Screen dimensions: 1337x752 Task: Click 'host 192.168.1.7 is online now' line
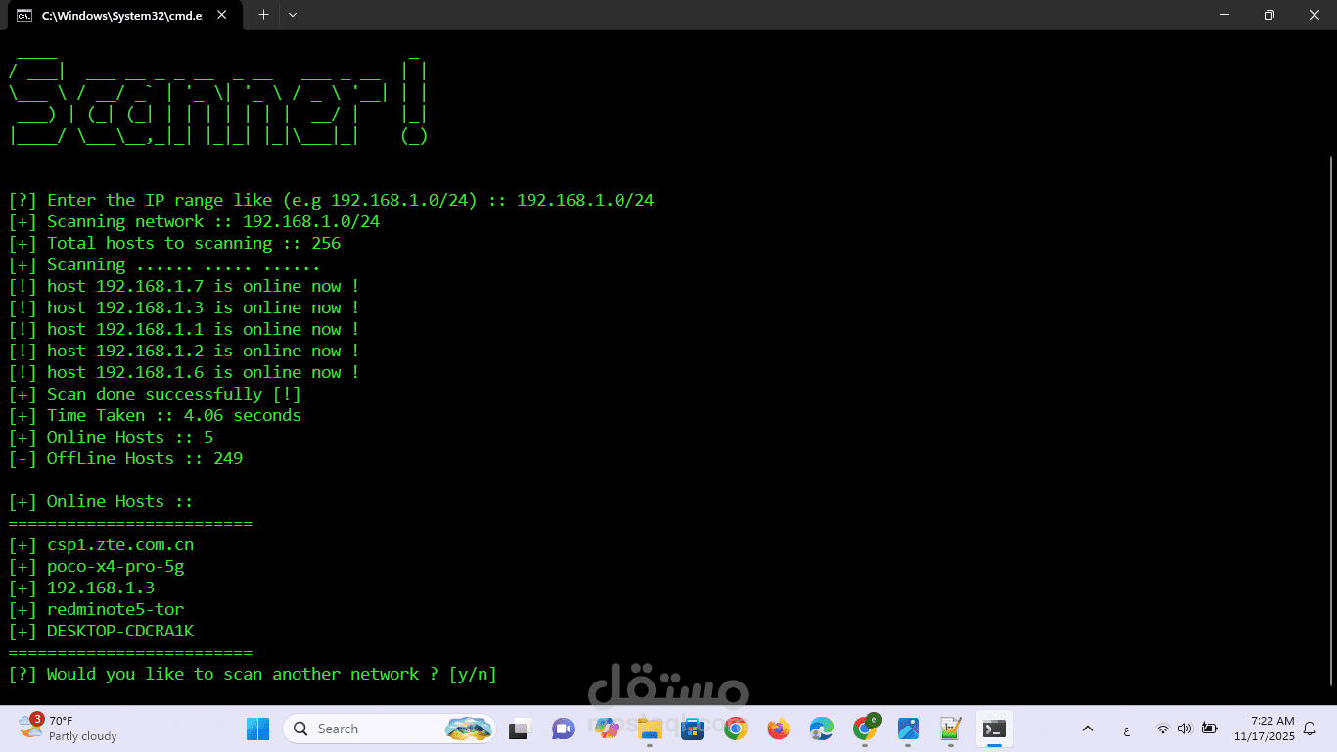(184, 286)
